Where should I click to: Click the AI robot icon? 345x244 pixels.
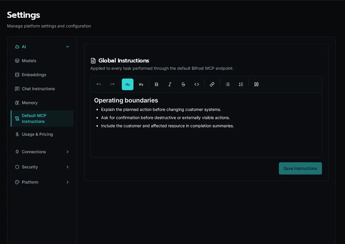click(x=17, y=47)
